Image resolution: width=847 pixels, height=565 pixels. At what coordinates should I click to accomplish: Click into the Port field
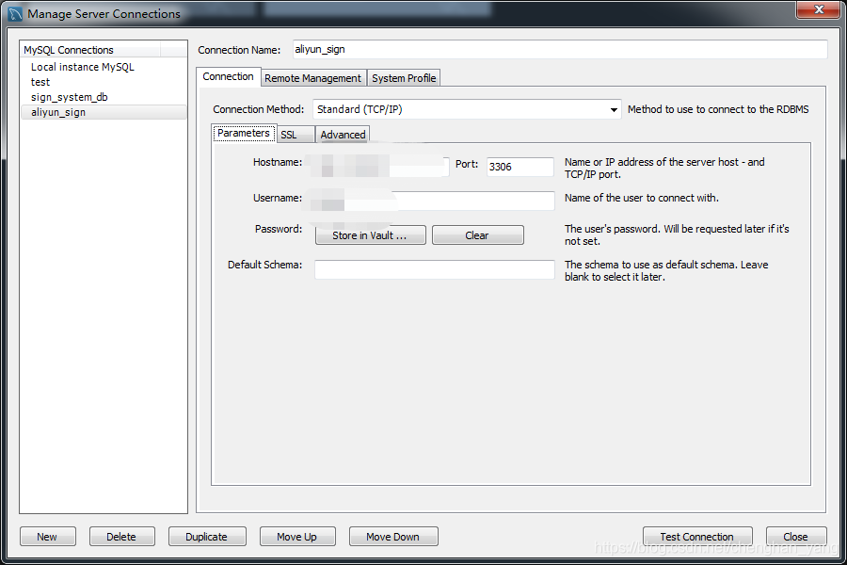(x=520, y=167)
